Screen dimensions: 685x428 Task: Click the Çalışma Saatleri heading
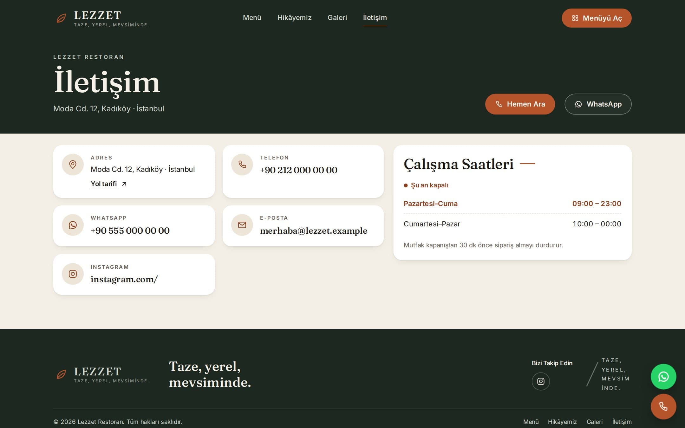pos(458,165)
